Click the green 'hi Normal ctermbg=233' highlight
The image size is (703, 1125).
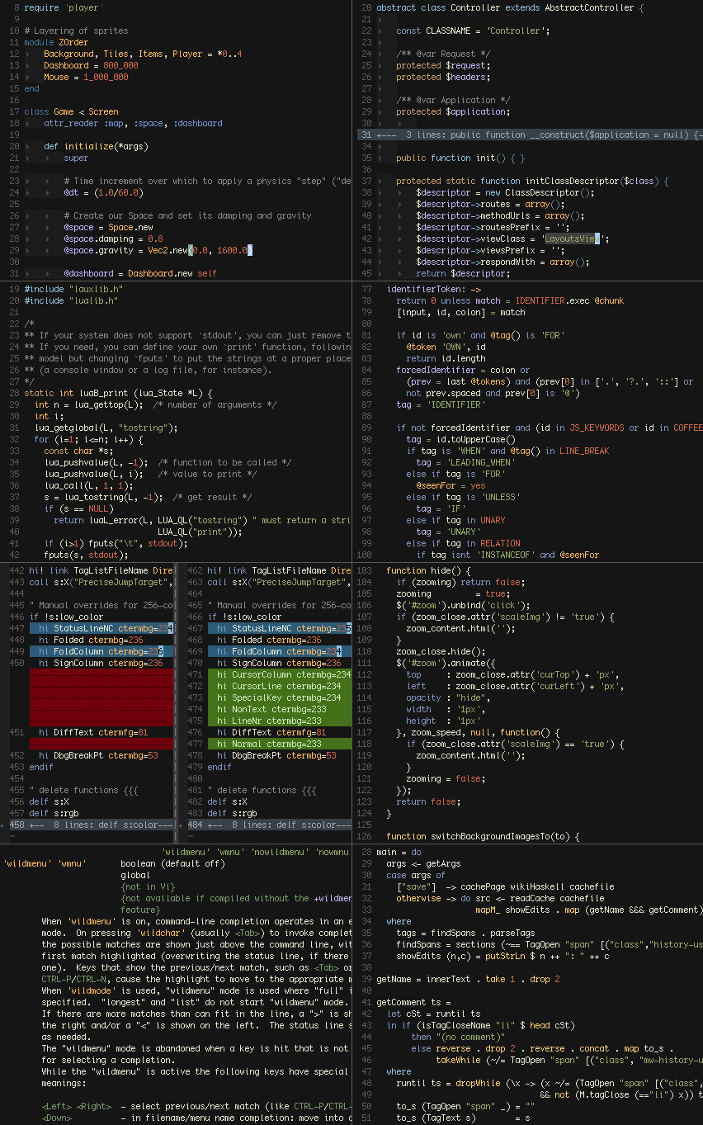(266, 743)
